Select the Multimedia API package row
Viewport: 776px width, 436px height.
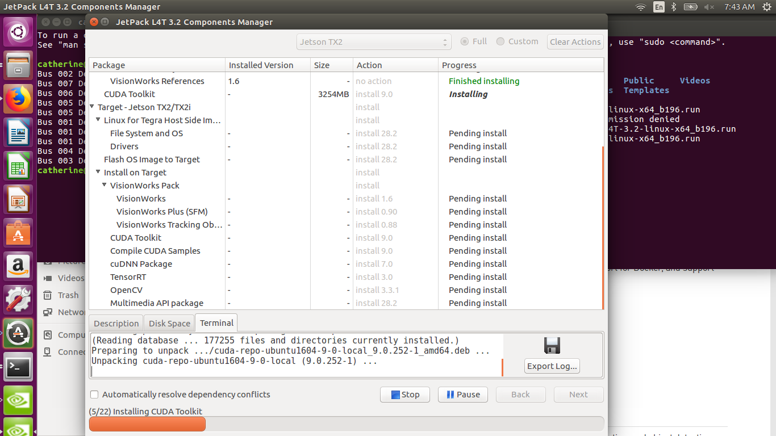point(346,303)
